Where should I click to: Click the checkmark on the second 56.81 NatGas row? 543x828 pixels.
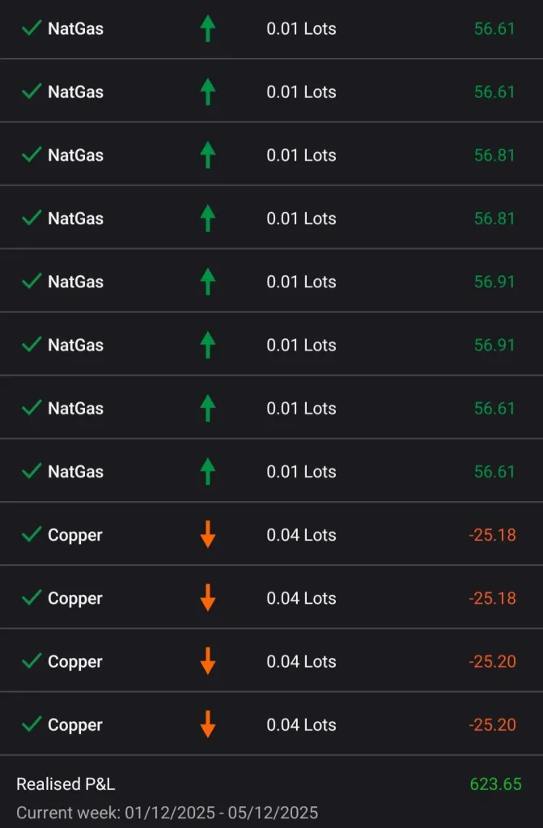coord(32,219)
